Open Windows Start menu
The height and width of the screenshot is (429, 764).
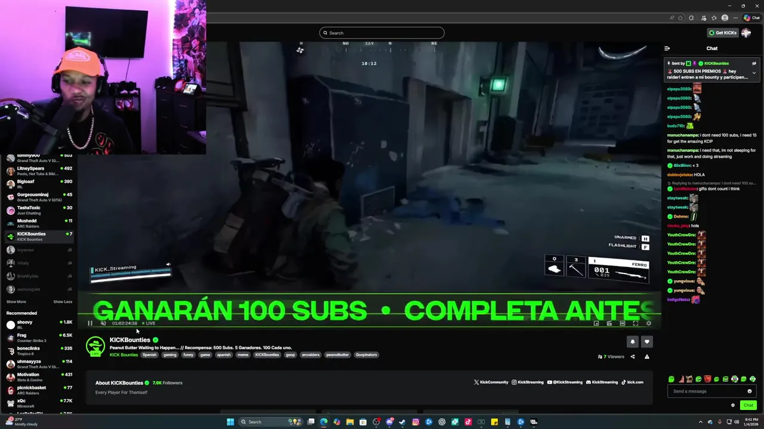pyautogui.click(x=230, y=422)
